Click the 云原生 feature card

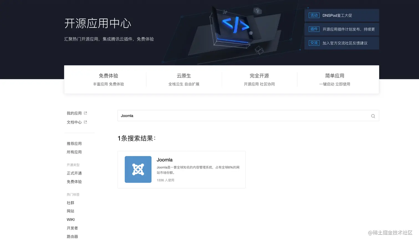[184, 80]
